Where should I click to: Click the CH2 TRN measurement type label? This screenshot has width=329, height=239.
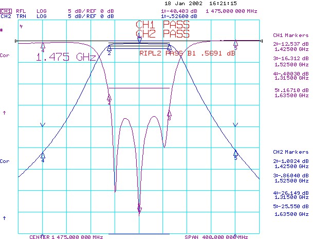click(x=22, y=16)
